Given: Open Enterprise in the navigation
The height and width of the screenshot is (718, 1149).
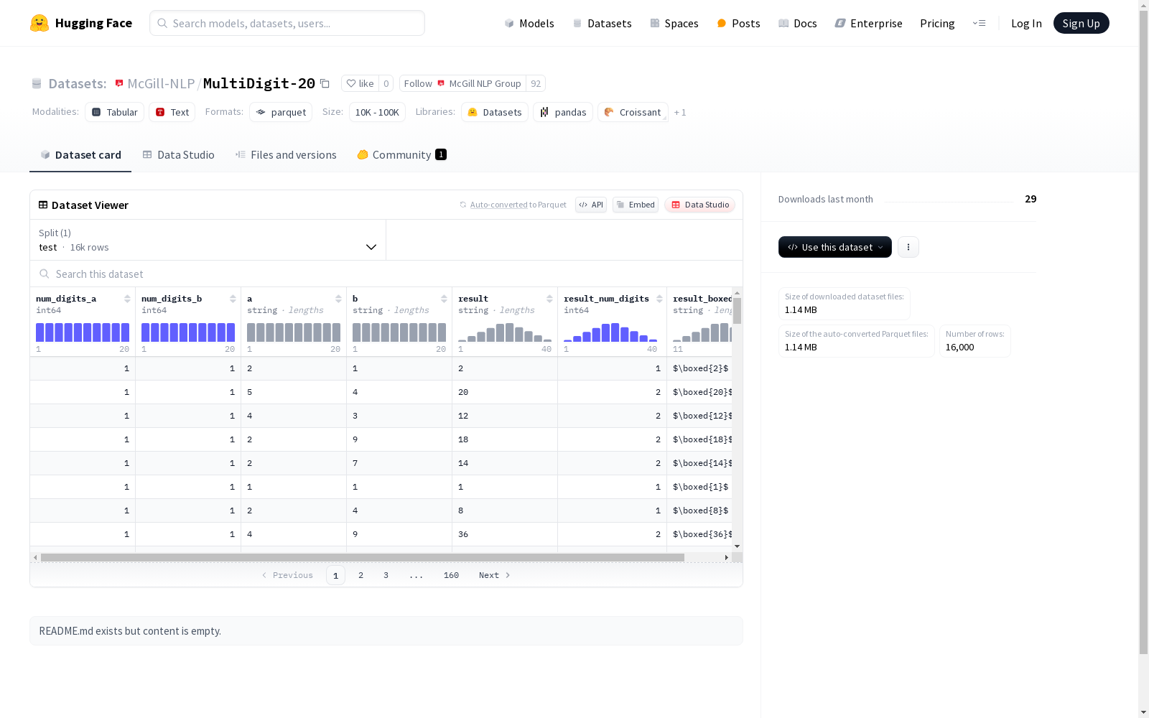Looking at the screenshot, I should point(868,23).
